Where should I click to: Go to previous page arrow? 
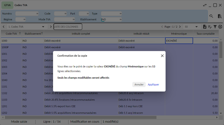[162, 27]
